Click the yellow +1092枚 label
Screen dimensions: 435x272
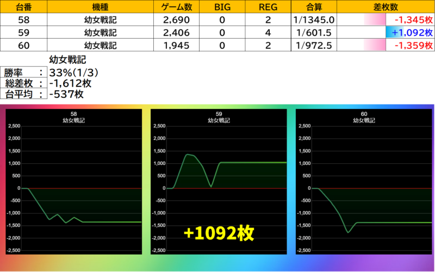[219, 233]
